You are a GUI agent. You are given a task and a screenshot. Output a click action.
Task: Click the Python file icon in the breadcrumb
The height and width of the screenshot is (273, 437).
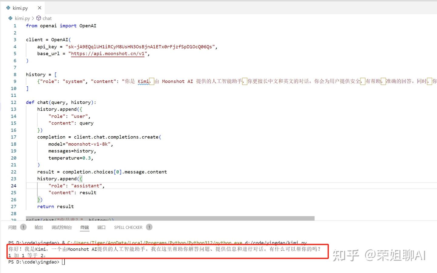11,18
